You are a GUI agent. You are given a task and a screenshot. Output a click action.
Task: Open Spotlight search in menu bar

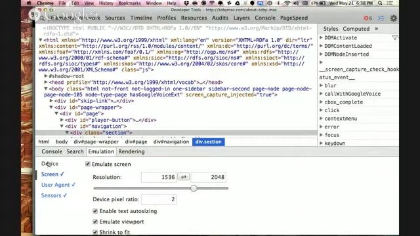pos(380,3)
